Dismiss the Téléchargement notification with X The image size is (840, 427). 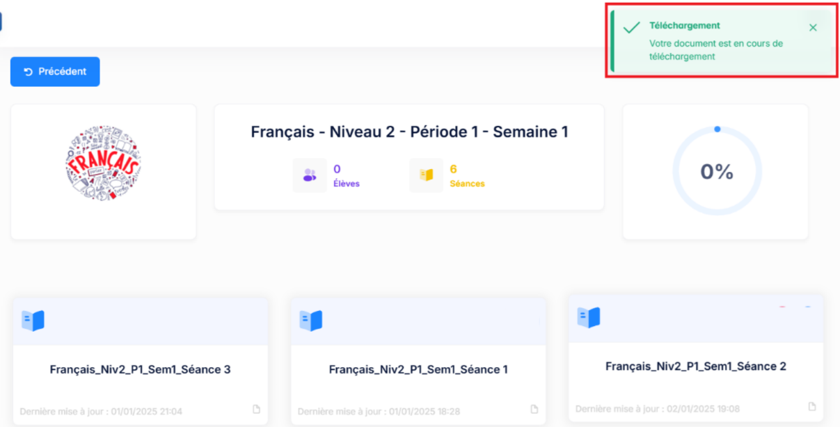813,28
